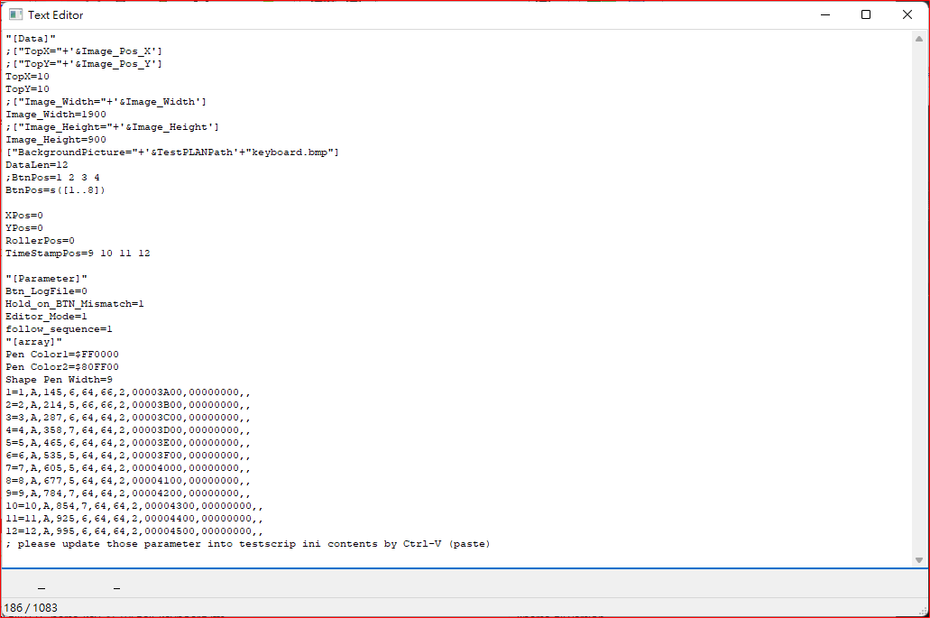Click array row 11=11,A,925 with code 00004400

click(134, 519)
